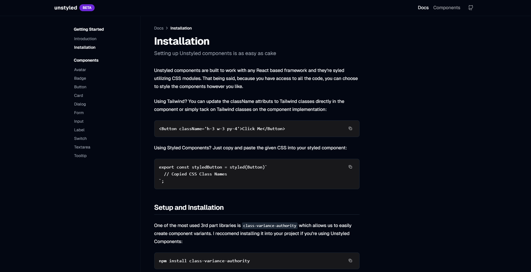531x272 pixels.
Task: Open the Components nav tab
Action: click(x=446, y=8)
